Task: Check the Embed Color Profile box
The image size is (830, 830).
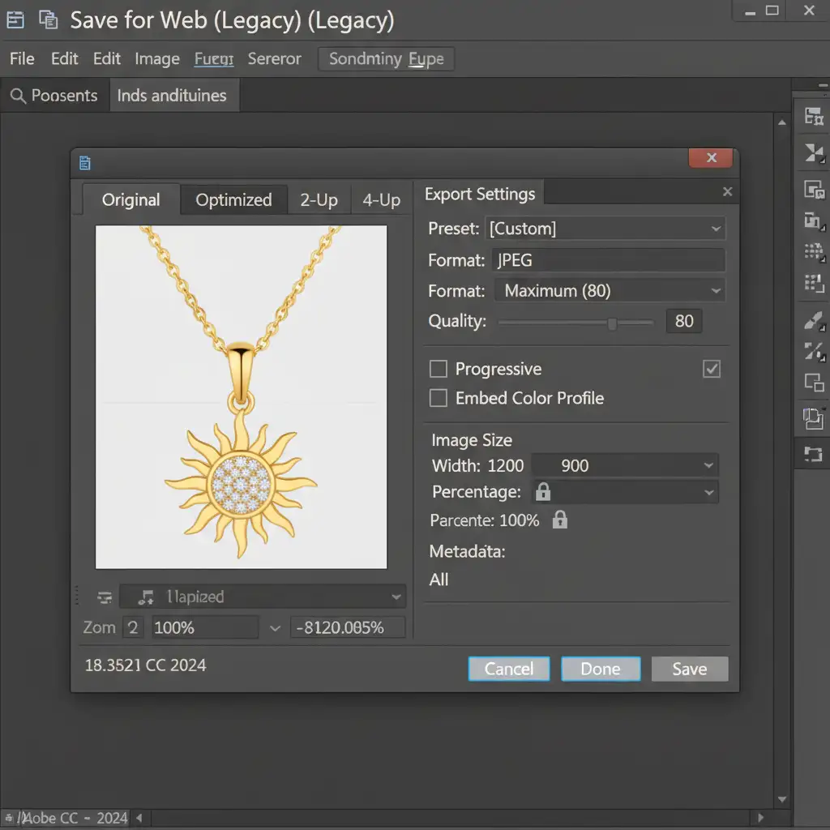Action: pos(439,398)
